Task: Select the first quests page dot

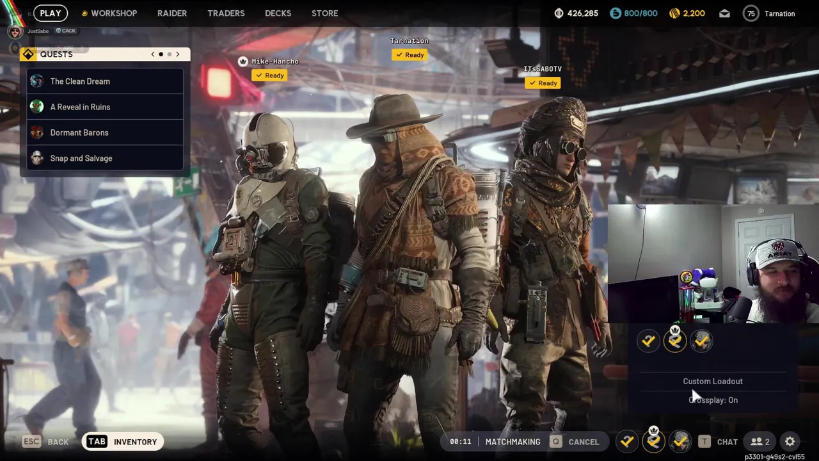Action: 161,54
